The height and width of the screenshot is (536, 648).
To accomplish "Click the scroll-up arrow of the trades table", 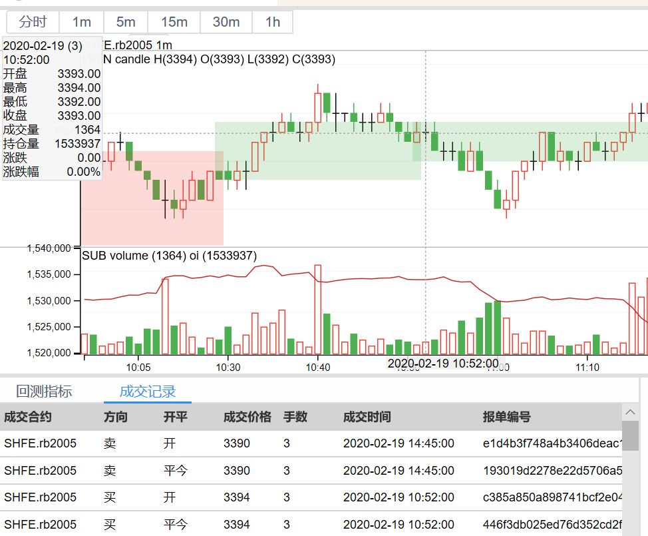I will coord(630,412).
